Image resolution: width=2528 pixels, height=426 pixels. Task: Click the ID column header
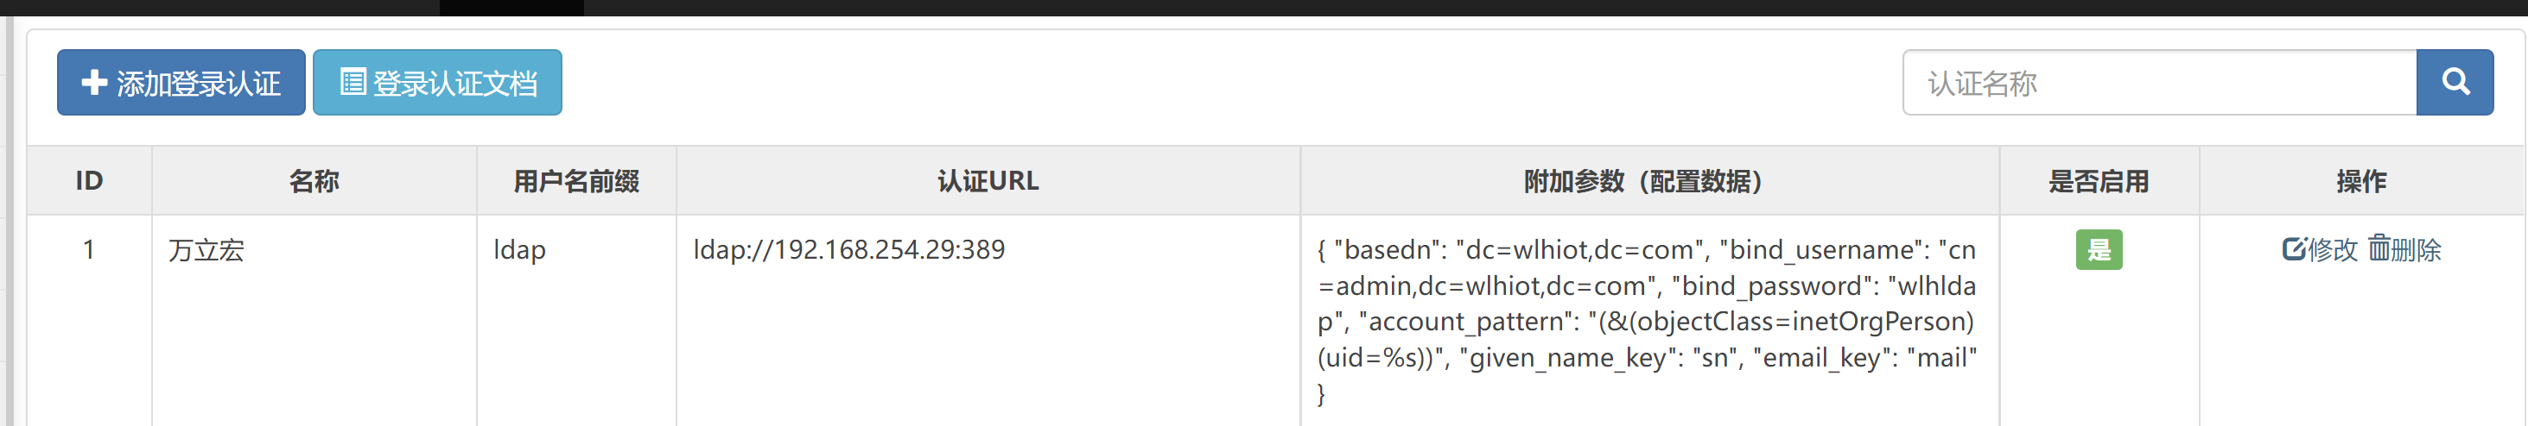click(x=89, y=181)
